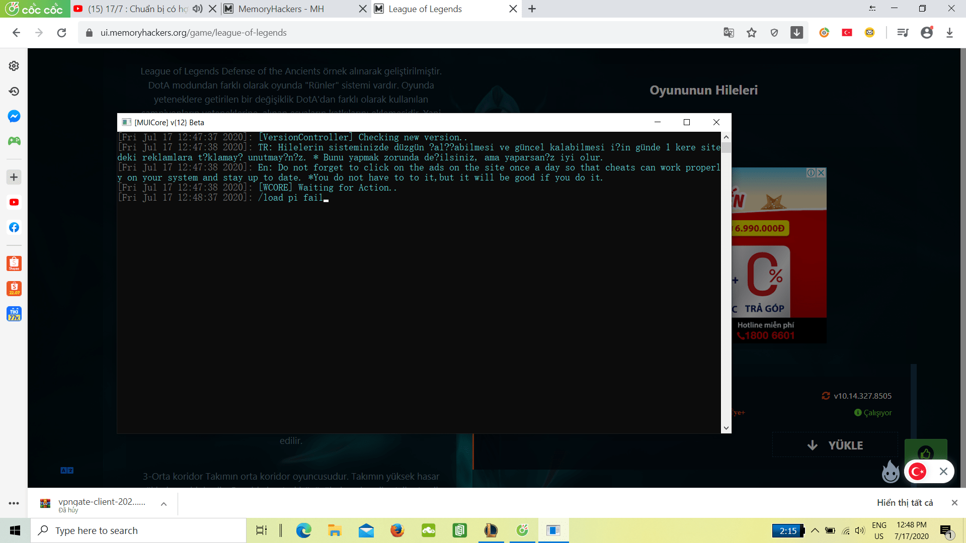Dismiss the Turkish flag language popup
This screenshot has width=966, height=543.
tap(943, 472)
